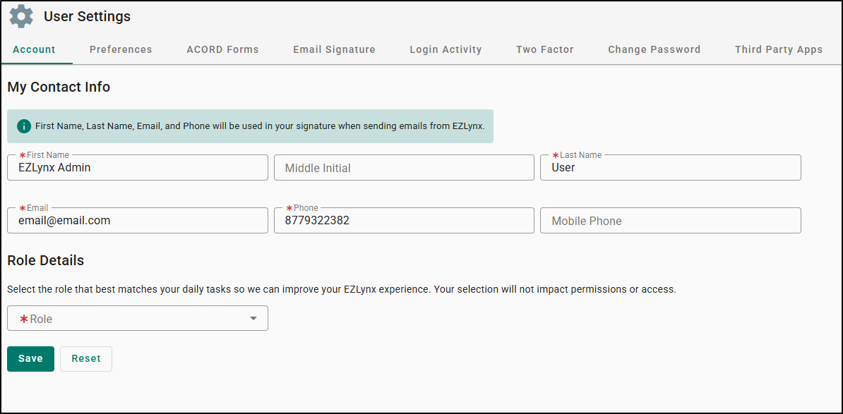Switch to the Change Password tab
The image size is (843, 414).
coord(654,49)
